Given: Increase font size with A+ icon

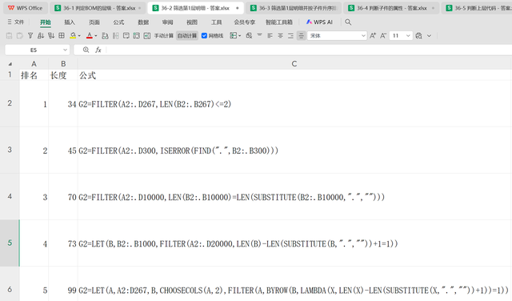Looking at the screenshot, I should 373,35.
